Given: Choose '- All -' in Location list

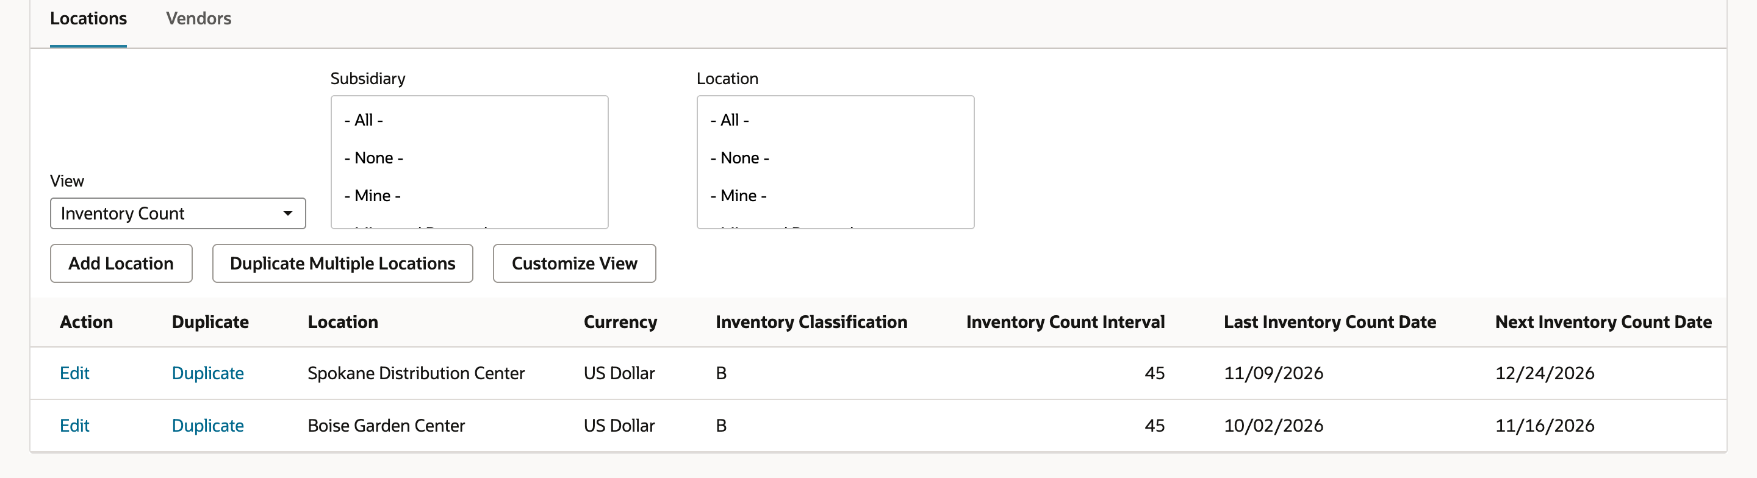Looking at the screenshot, I should click(730, 120).
